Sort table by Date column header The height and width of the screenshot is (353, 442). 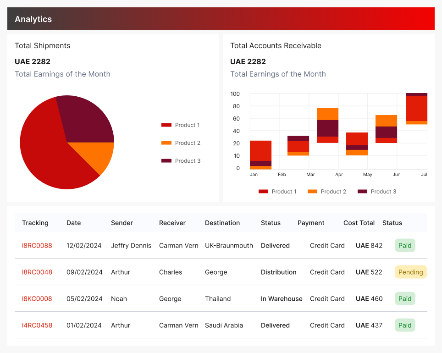coord(73,223)
